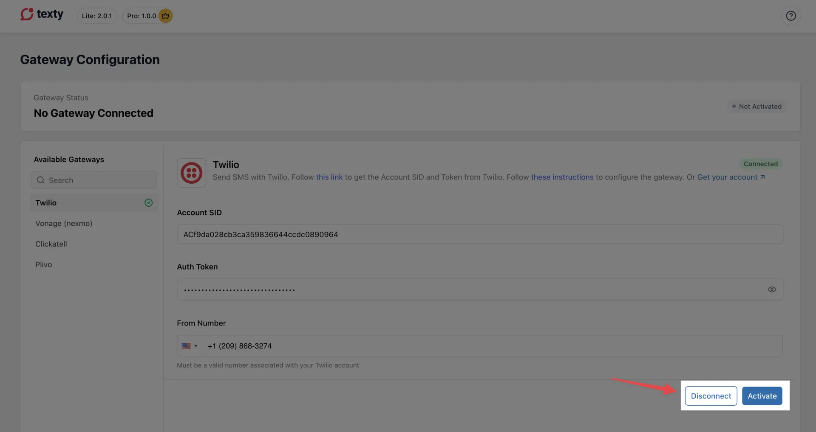816x432 pixels.
Task: Open 'this link' for Account SID
Action: click(329, 177)
